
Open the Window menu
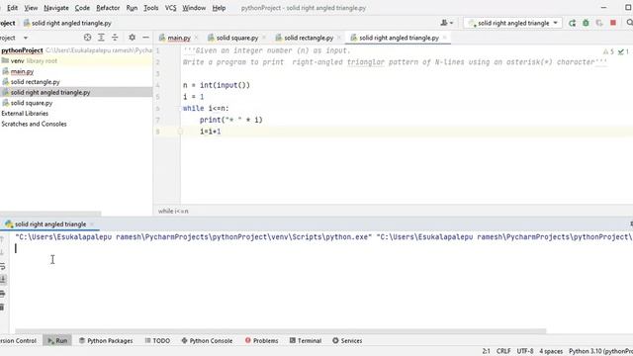[194, 8]
